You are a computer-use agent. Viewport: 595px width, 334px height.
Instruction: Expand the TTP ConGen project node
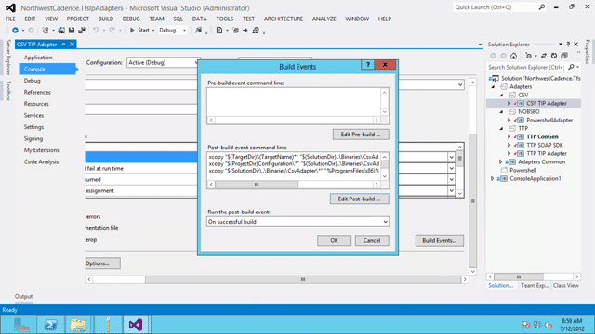pyautogui.click(x=509, y=136)
